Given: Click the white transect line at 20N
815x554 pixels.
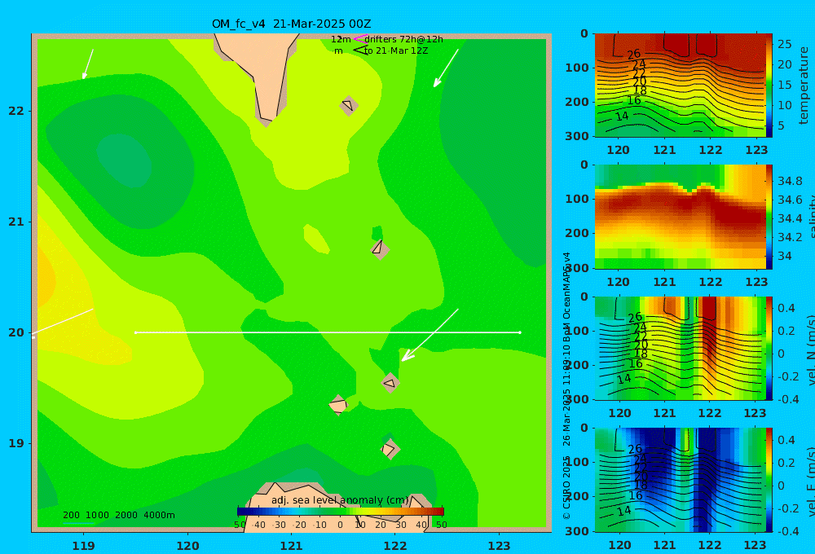Looking at the screenshot, I should (328, 332).
